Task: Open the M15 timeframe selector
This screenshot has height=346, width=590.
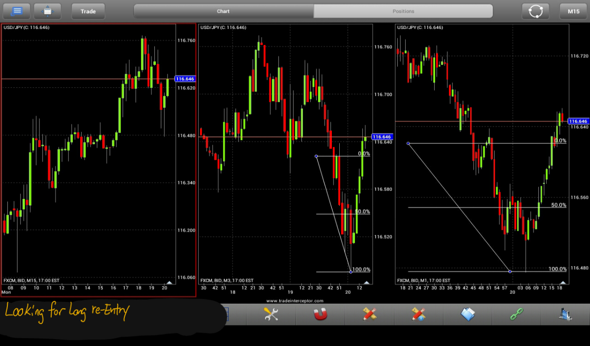Action: [x=573, y=11]
